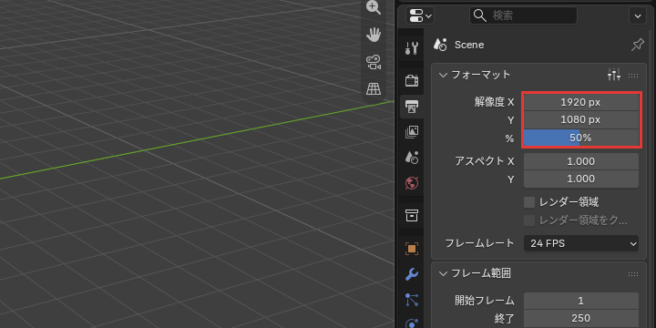This screenshot has width=656, height=328.
Task: Open the Output properties tab
Action: click(412, 107)
